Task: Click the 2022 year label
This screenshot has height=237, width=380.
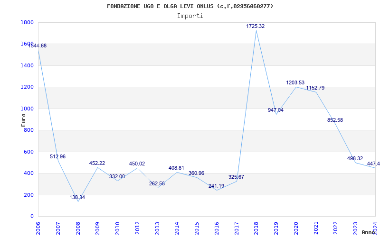Action: tap(336, 228)
